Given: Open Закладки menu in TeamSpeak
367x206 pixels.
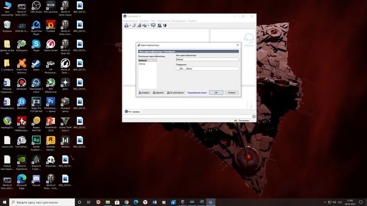Looking at the screenshot, I should pos(144,21).
